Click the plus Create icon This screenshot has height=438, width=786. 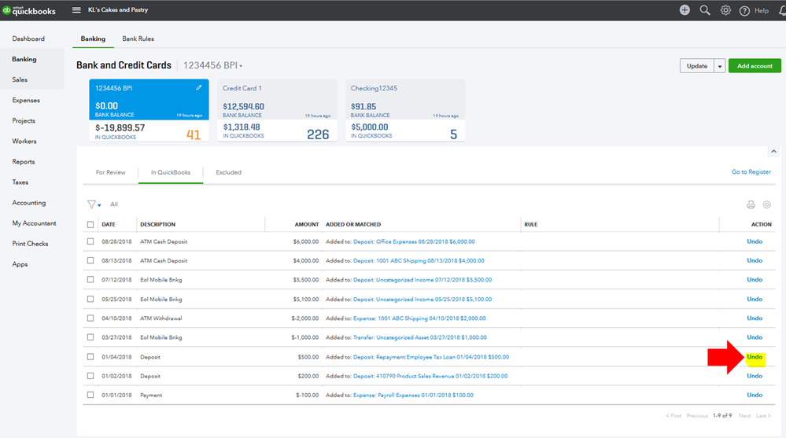tap(685, 10)
